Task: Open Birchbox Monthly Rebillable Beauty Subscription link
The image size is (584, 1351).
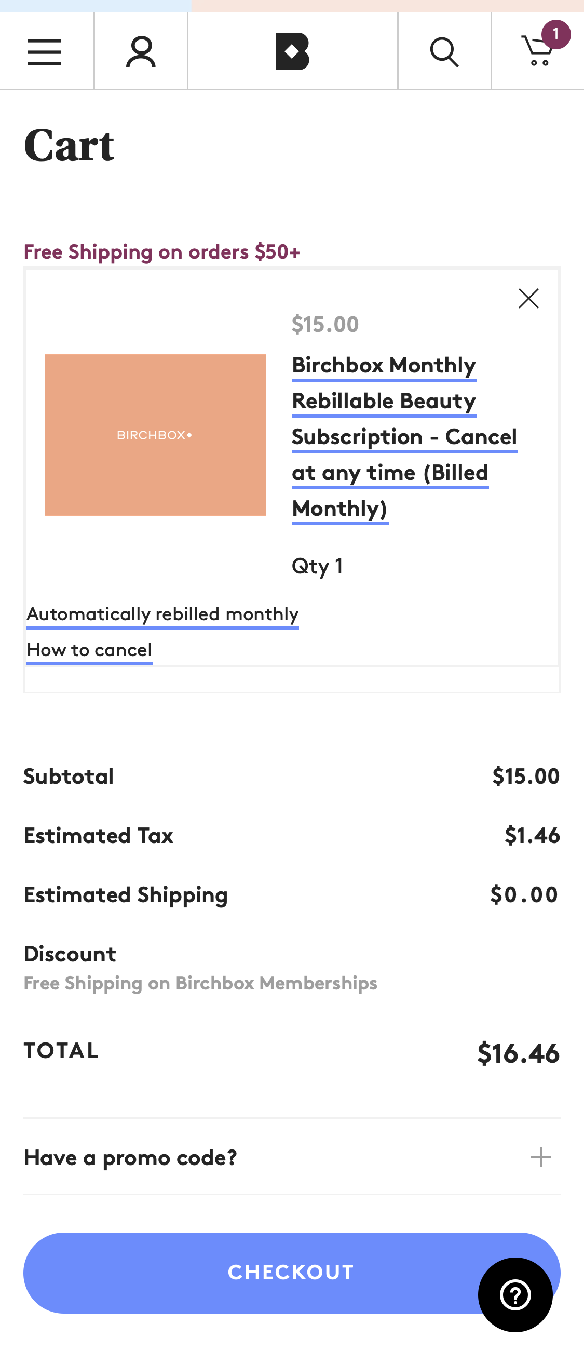Action: click(404, 436)
